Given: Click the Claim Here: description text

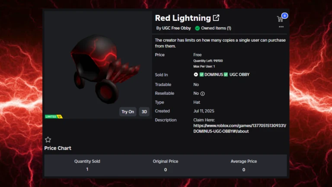Looking at the screenshot, I should point(204,120).
